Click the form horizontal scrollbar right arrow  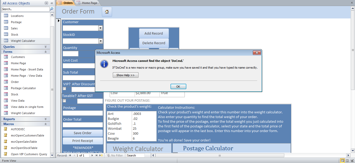tap(349, 155)
